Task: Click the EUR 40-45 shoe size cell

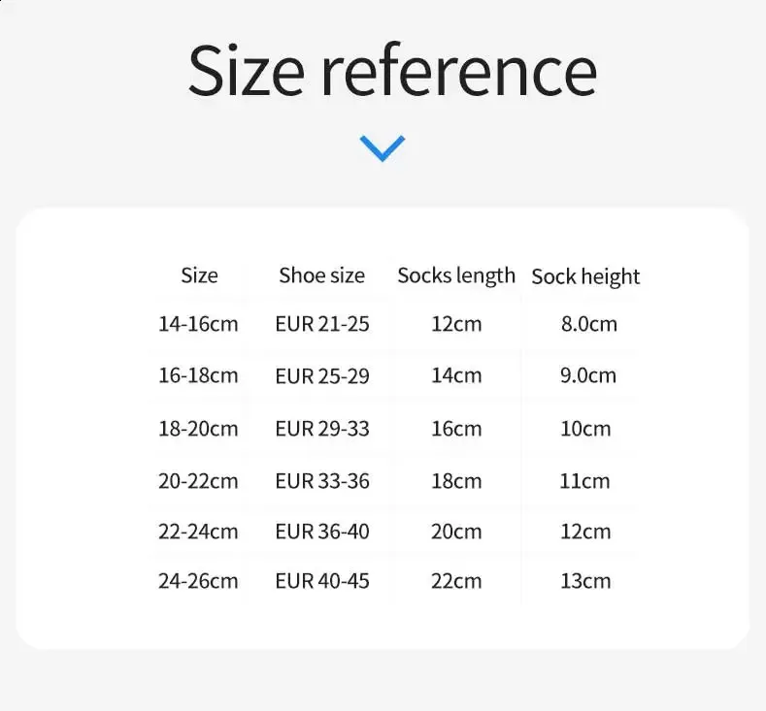Action: [x=321, y=581]
